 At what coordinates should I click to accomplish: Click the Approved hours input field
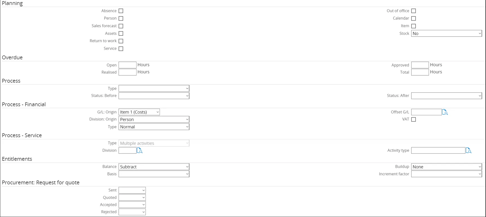(420, 65)
